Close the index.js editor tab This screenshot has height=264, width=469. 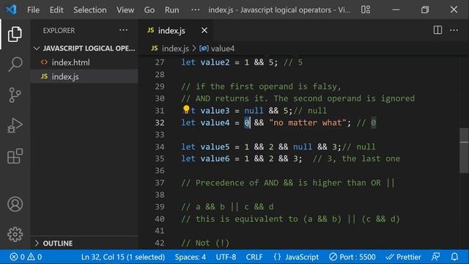click(204, 31)
